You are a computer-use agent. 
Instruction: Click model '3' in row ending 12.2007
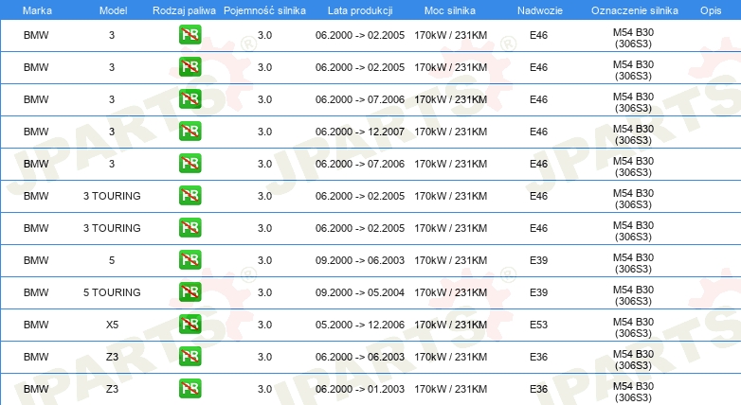click(112, 132)
